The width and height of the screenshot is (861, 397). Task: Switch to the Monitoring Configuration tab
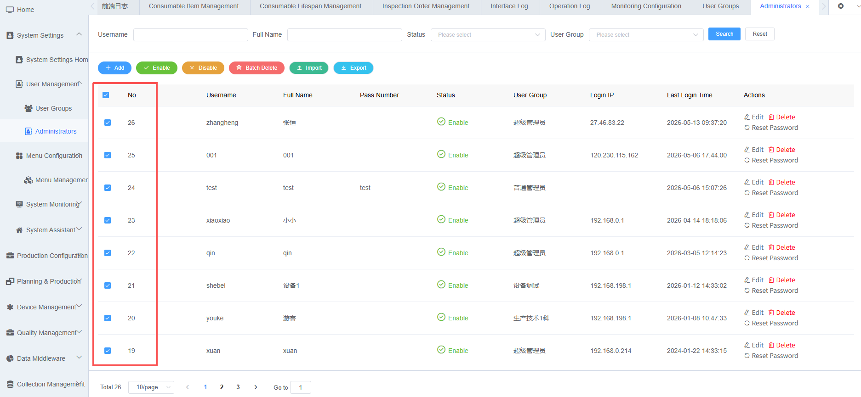click(646, 6)
